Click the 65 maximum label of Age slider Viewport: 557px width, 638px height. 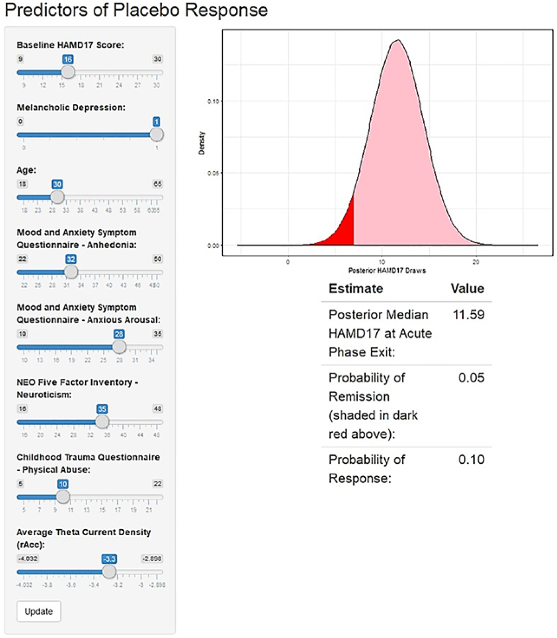pos(157,184)
